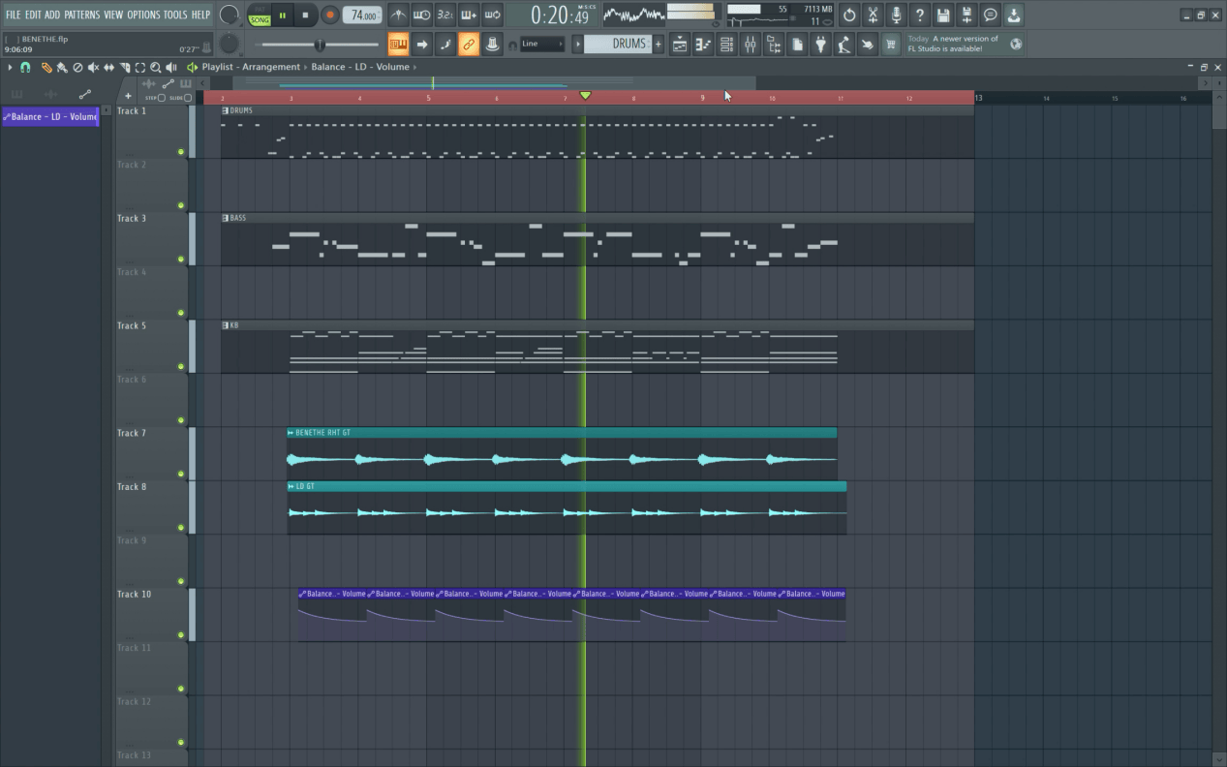The height and width of the screenshot is (767, 1227).
Task: Click the render export audio icon
Action: click(966, 15)
